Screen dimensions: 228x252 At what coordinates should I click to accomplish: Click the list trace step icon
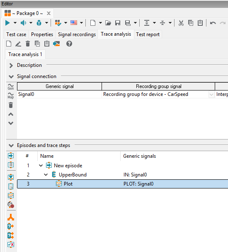pos(11,165)
